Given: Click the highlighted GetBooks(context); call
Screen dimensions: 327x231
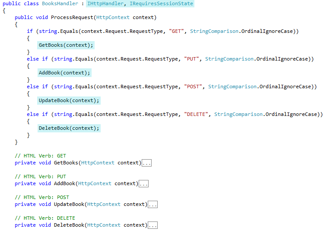Looking at the screenshot, I should tap(66, 45).
